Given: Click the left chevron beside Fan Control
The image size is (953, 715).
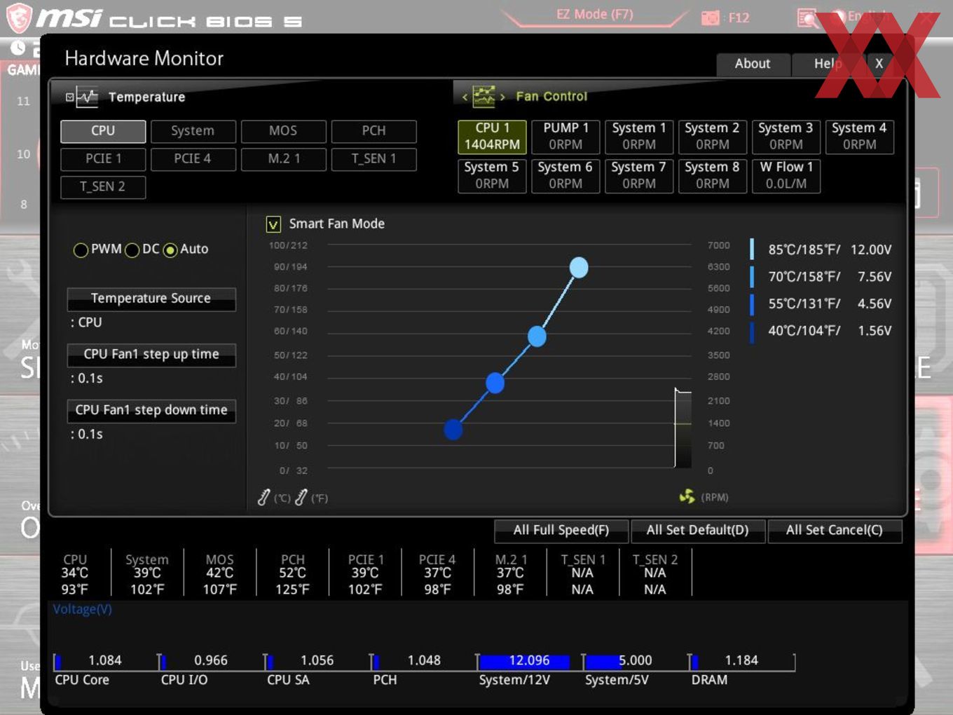Looking at the screenshot, I should click(x=465, y=97).
